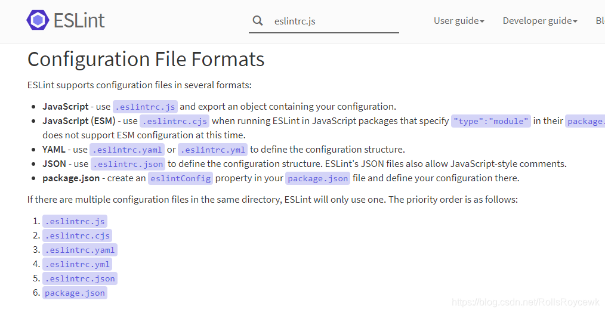605x313 pixels.
Task: Click .eslintrc.json code in JSON bullet
Action: pos(128,164)
